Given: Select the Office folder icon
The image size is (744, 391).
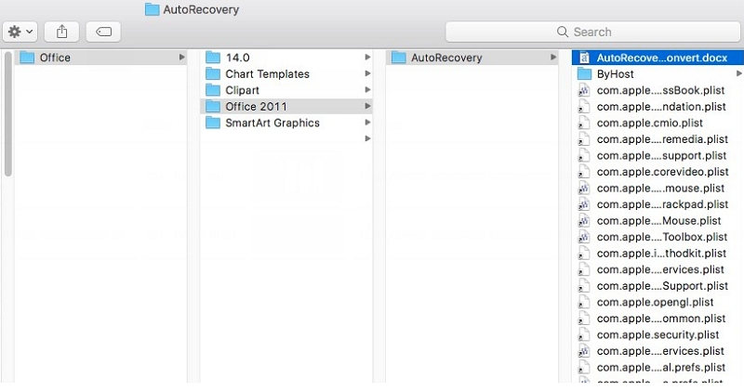Looking at the screenshot, I should point(27,58).
